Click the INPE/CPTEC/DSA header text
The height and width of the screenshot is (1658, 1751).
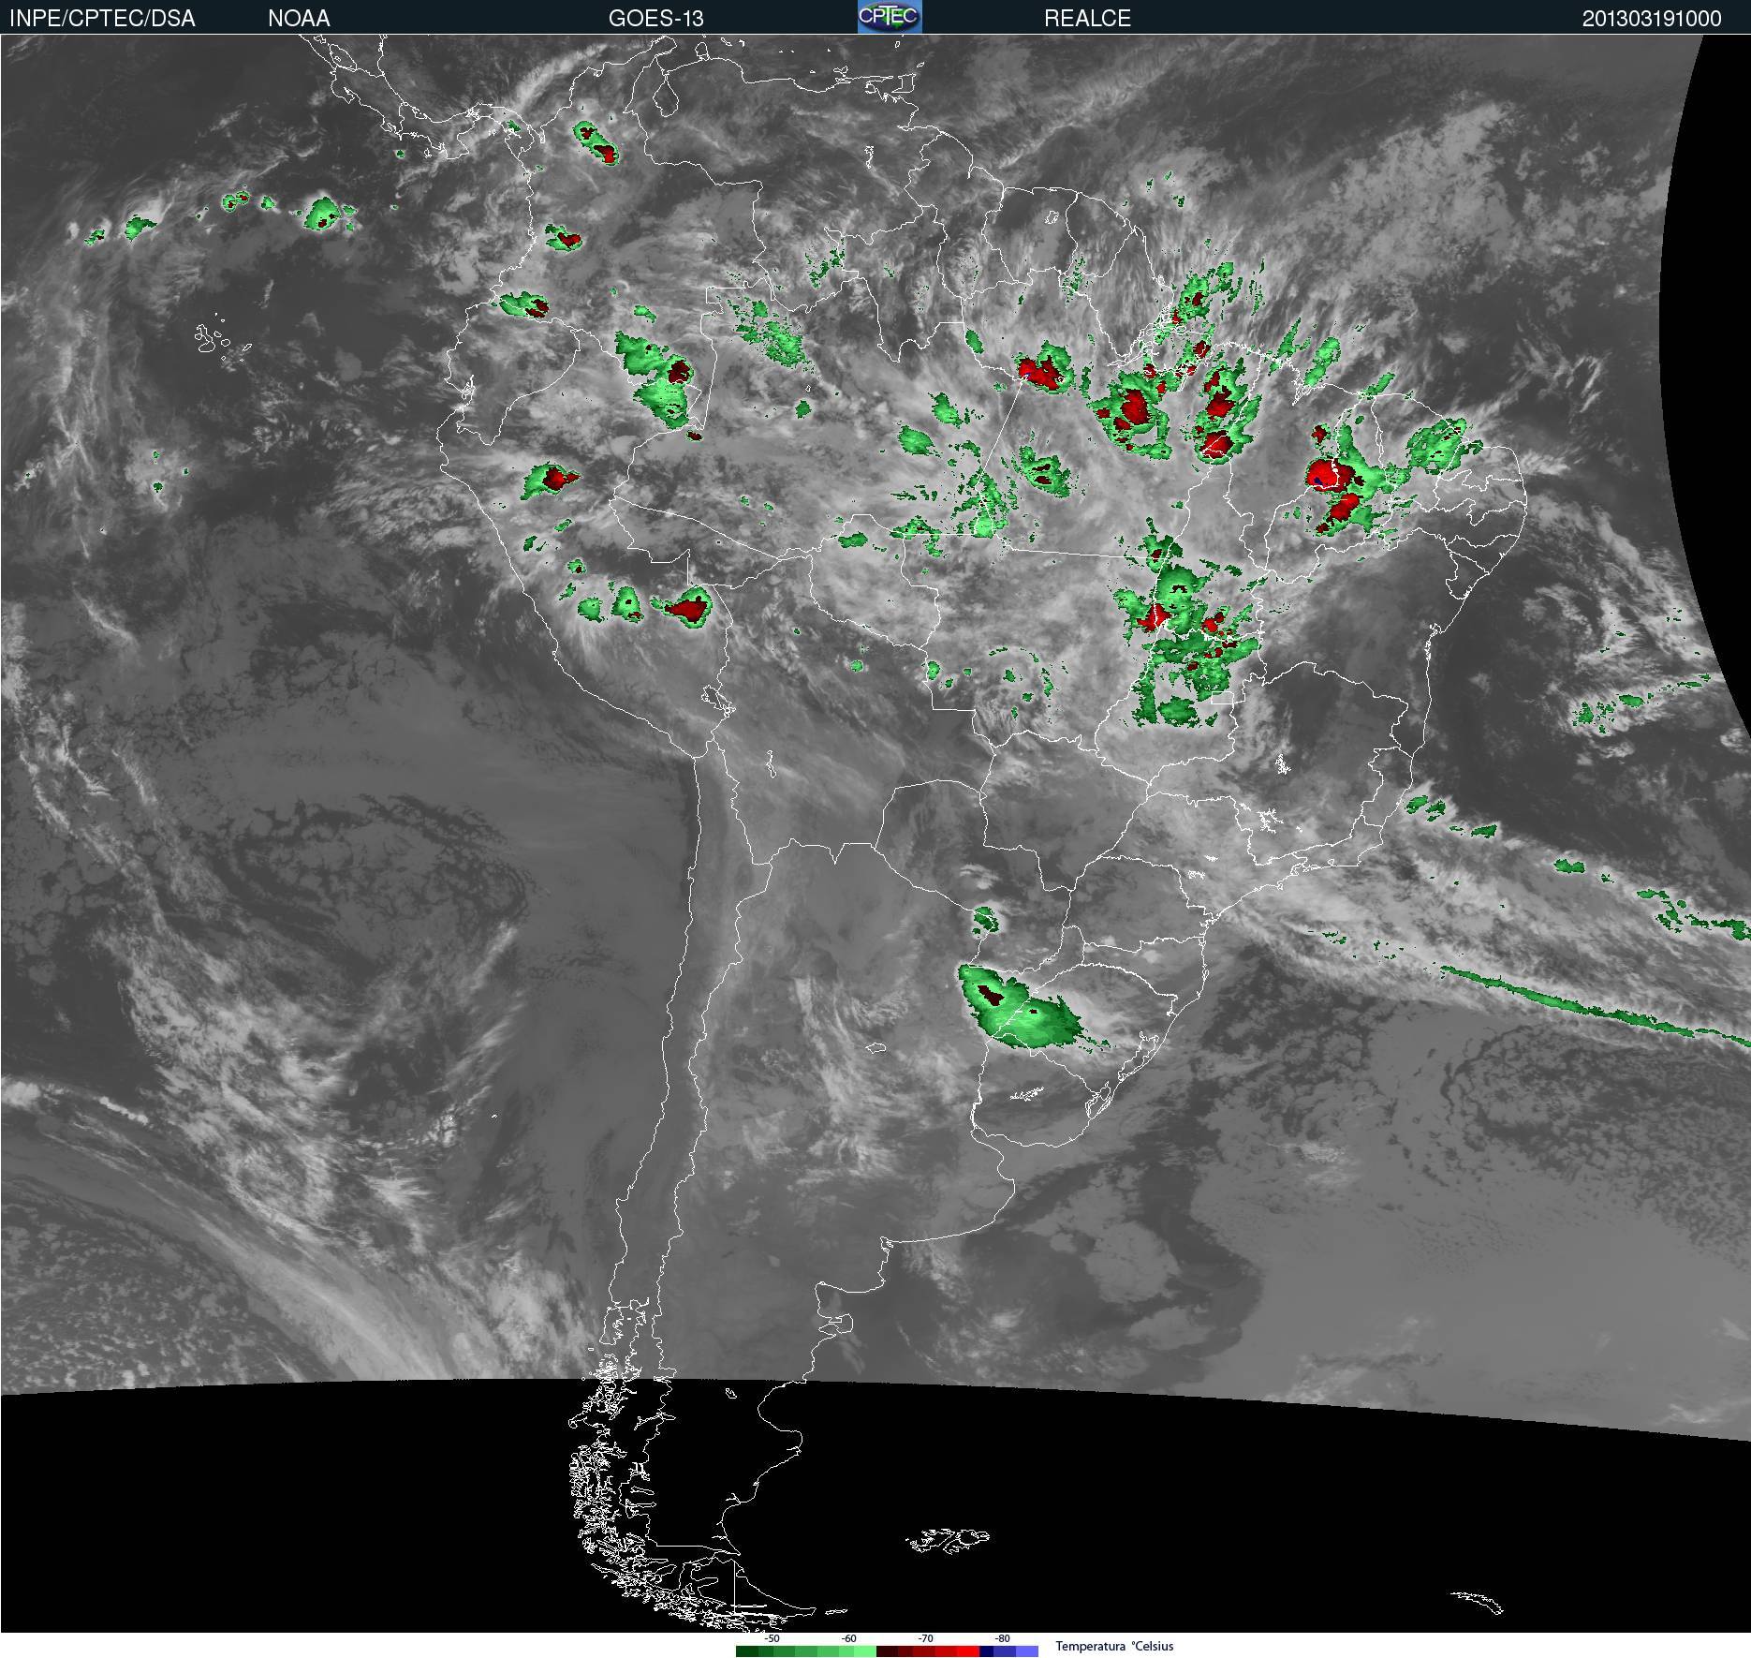click(x=102, y=18)
